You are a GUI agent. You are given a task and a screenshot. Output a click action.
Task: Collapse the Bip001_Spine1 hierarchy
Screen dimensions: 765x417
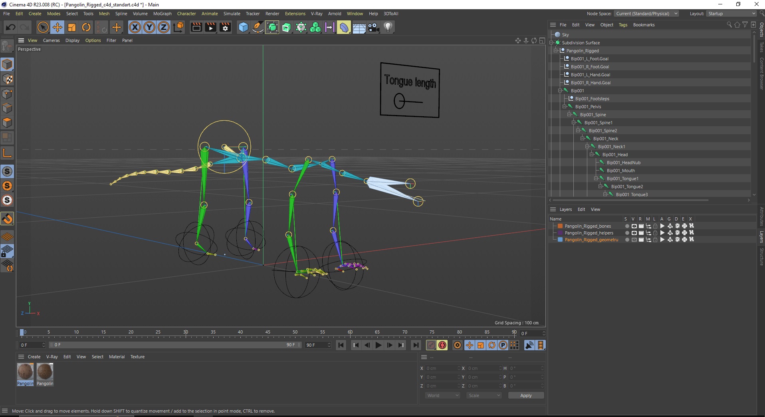coord(574,123)
